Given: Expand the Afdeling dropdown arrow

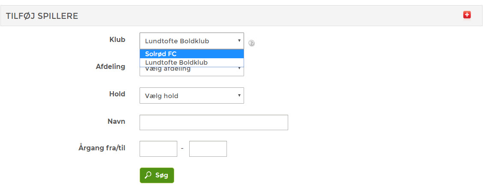Looking at the screenshot, I should point(239,69).
